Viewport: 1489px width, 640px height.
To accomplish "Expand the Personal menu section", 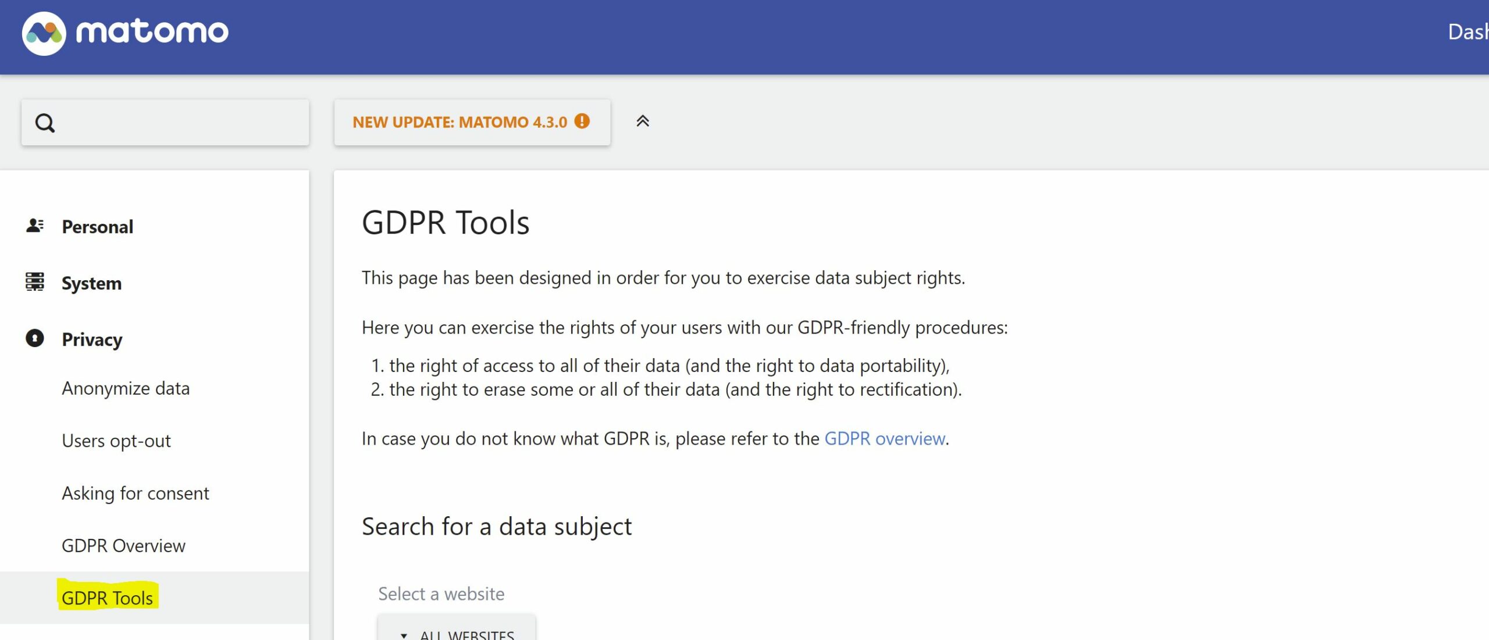I will point(97,227).
